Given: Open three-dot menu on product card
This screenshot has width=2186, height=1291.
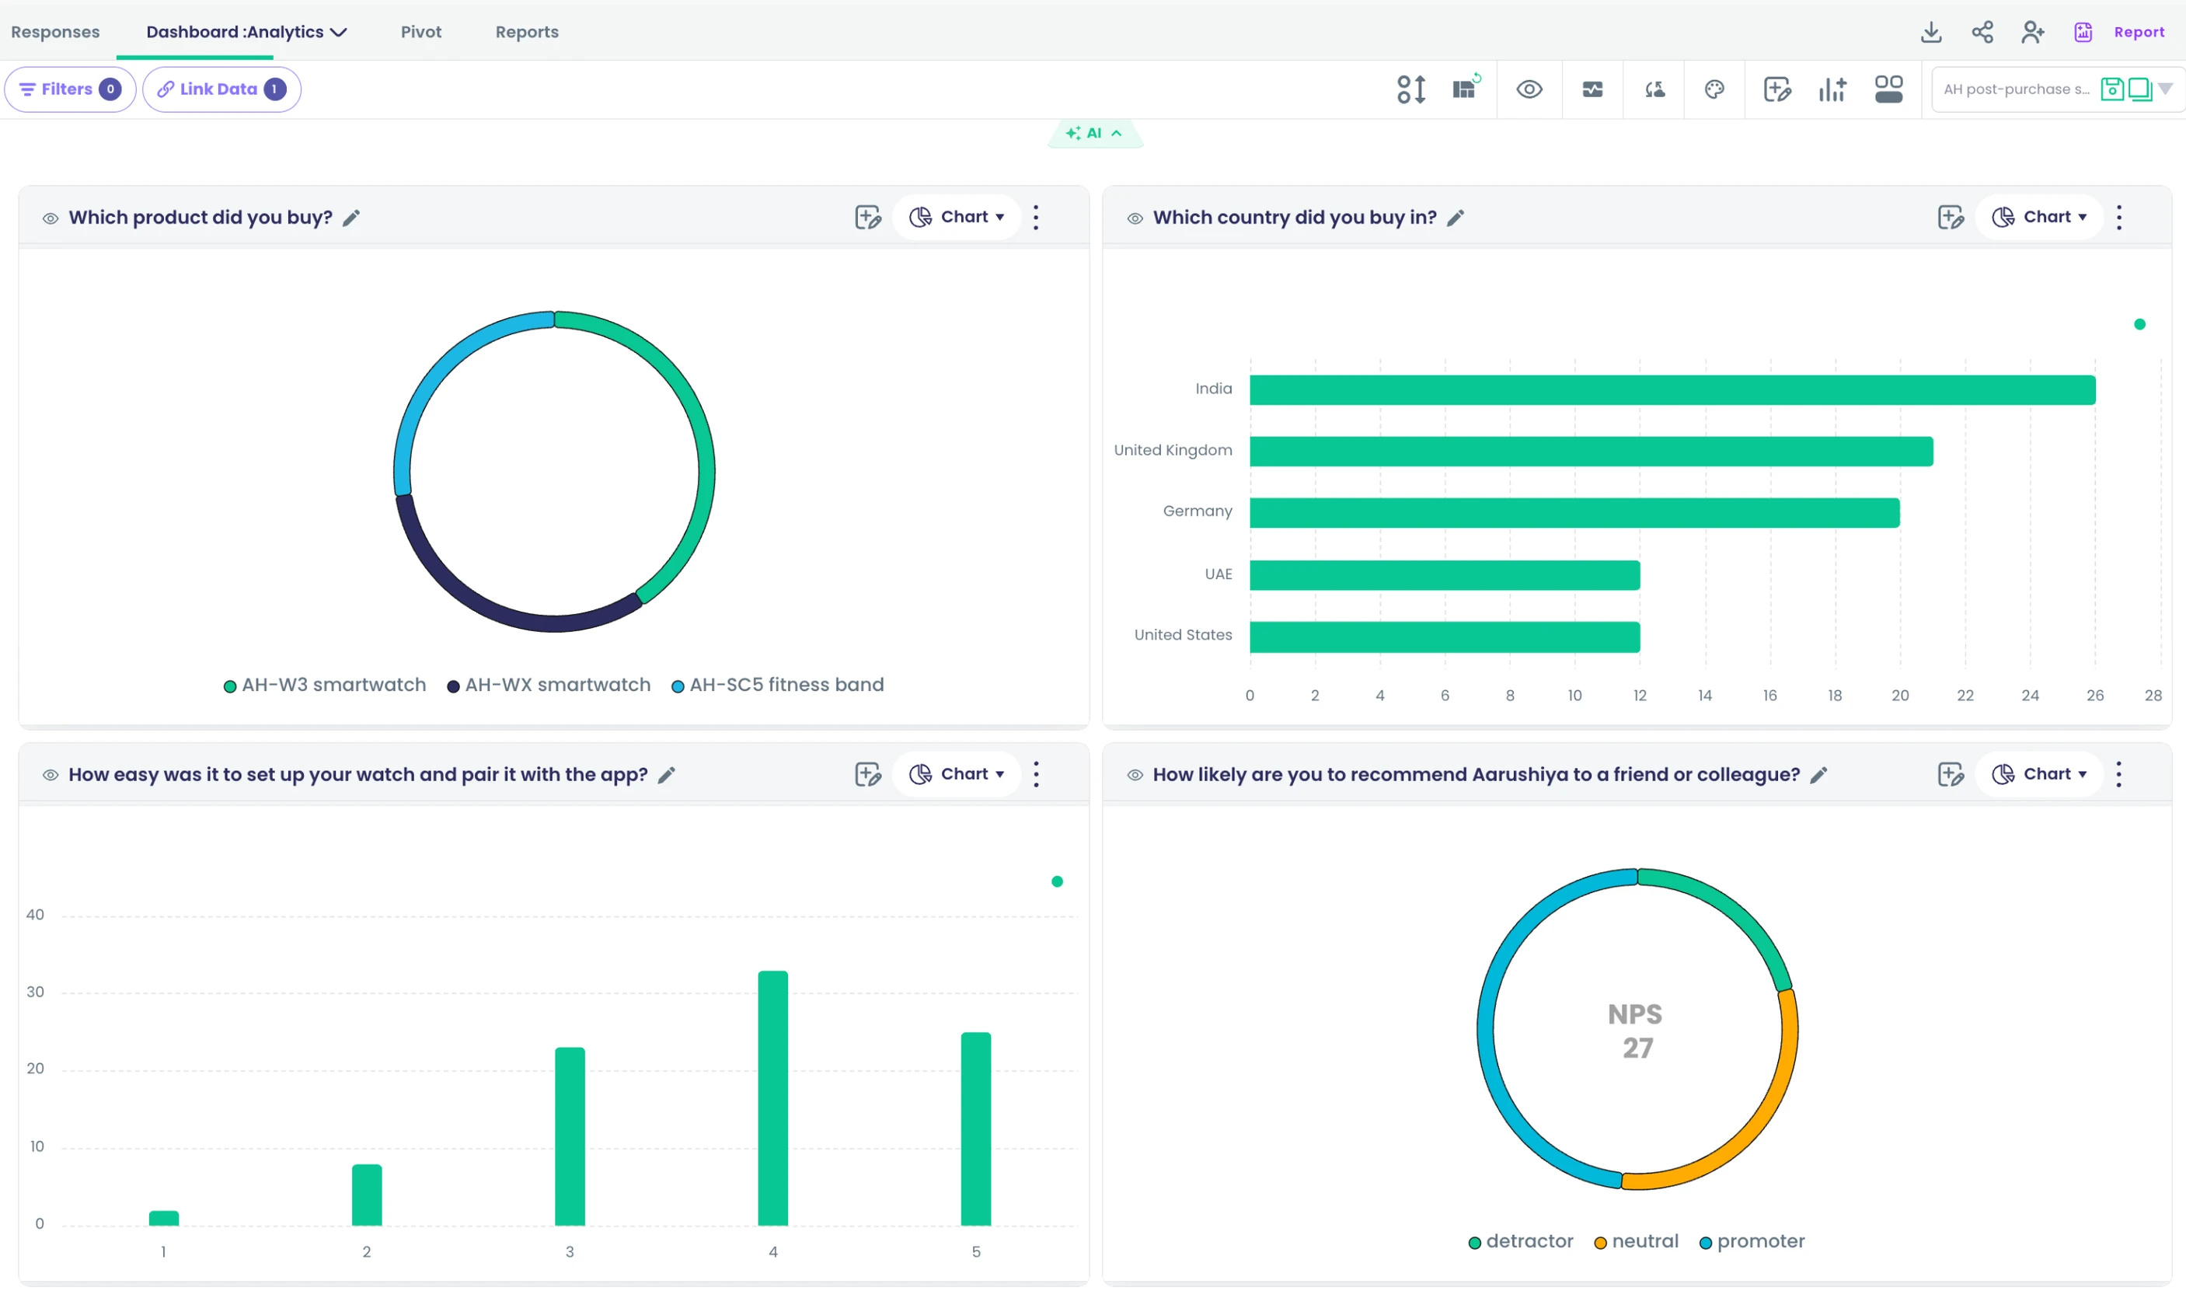Looking at the screenshot, I should click(x=1036, y=217).
